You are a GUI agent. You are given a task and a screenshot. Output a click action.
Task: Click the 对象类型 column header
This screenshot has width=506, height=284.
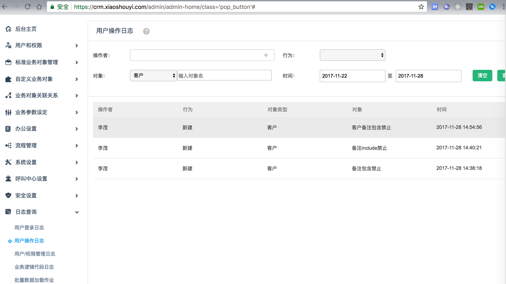click(277, 110)
